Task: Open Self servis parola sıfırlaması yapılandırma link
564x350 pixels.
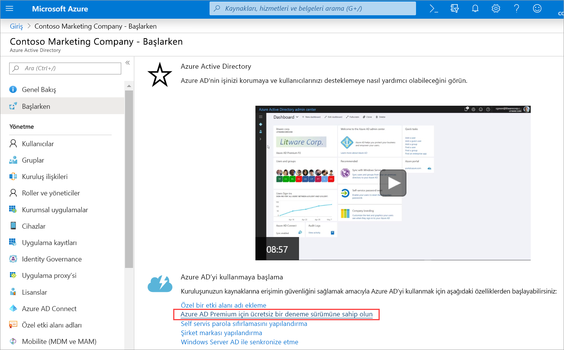Action: click(x=244, y=324)
